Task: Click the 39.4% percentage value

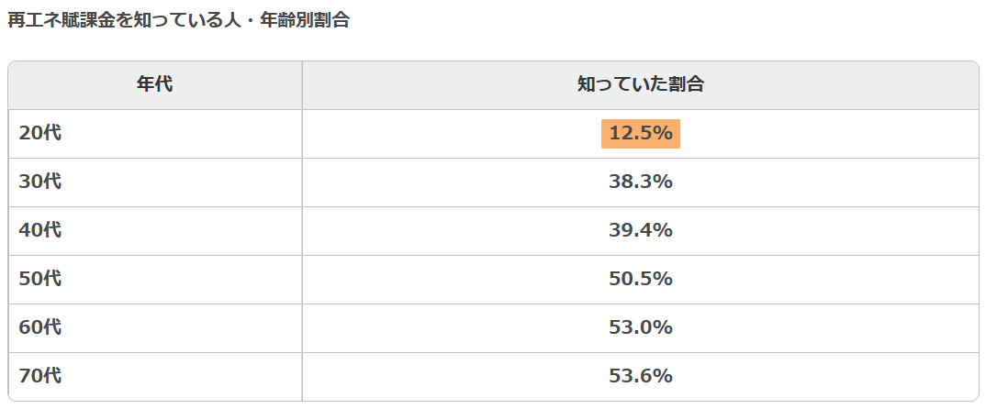Action: point(641,230)
